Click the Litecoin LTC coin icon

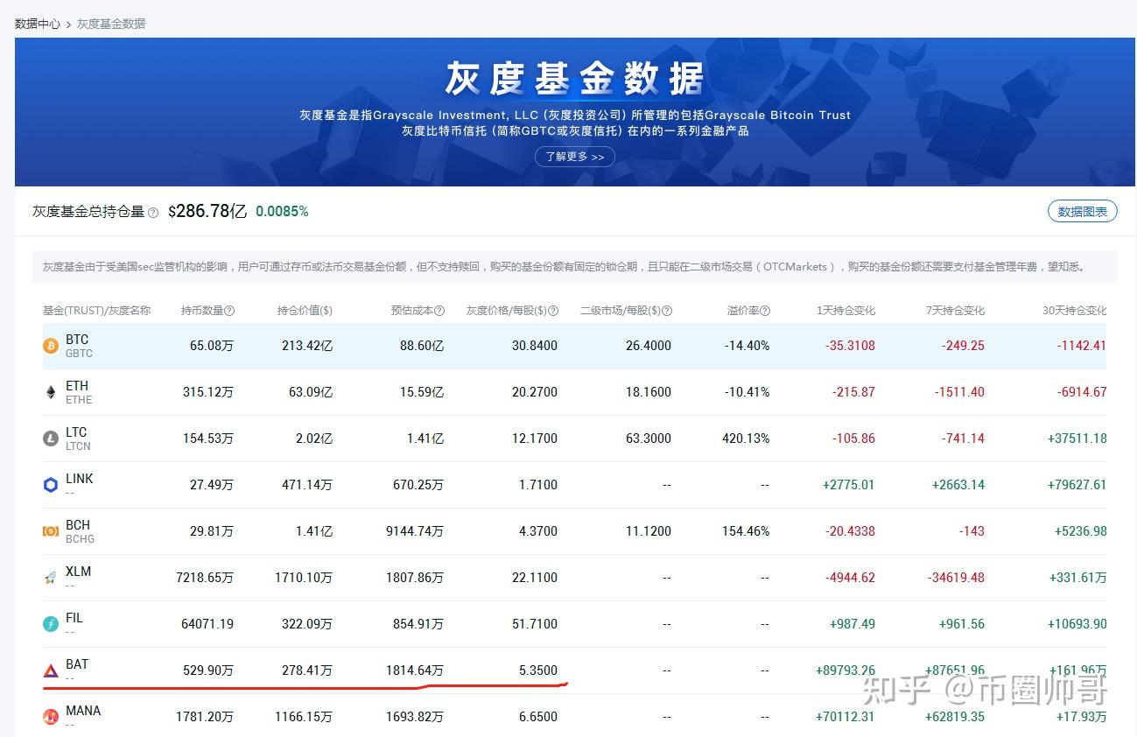click(51, 439)
